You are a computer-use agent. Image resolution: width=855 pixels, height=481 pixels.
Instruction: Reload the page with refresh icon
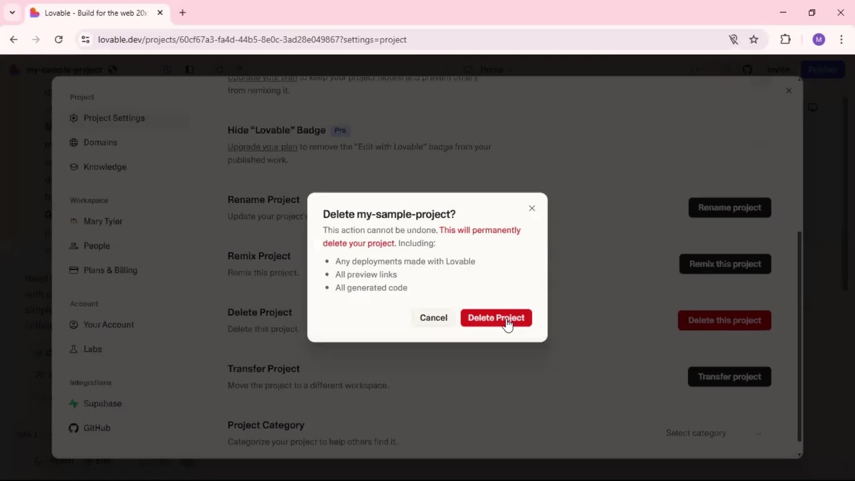[x=58, y=40]
